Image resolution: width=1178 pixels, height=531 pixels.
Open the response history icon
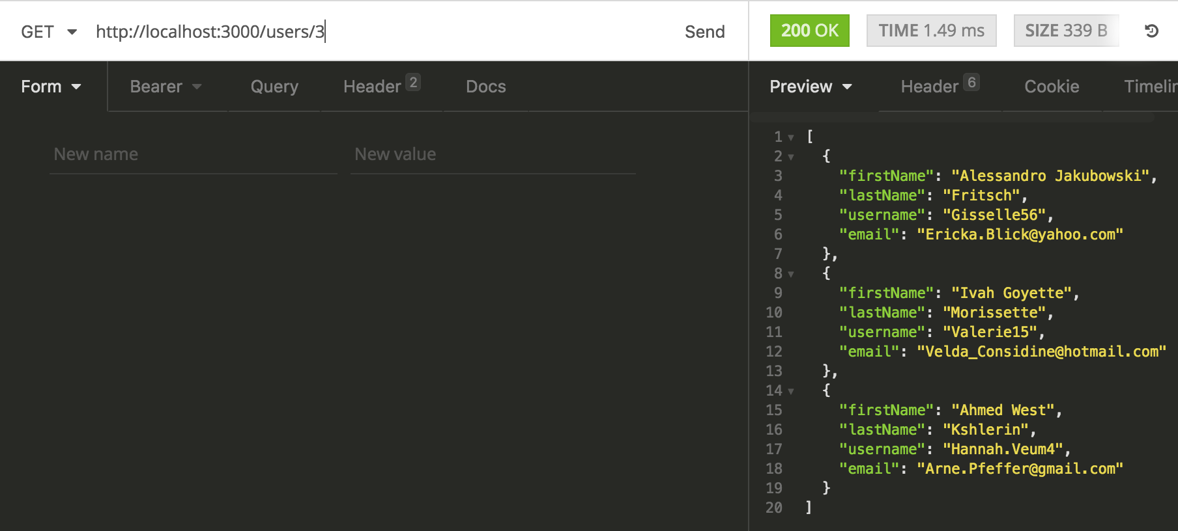tap(1151, 31)
